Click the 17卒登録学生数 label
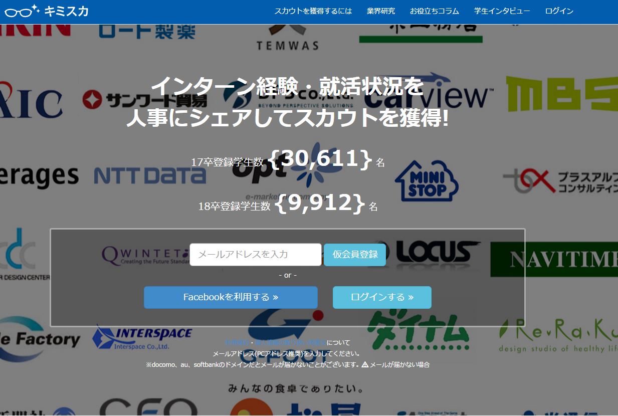618x416 pixels. tap(227, 162)
